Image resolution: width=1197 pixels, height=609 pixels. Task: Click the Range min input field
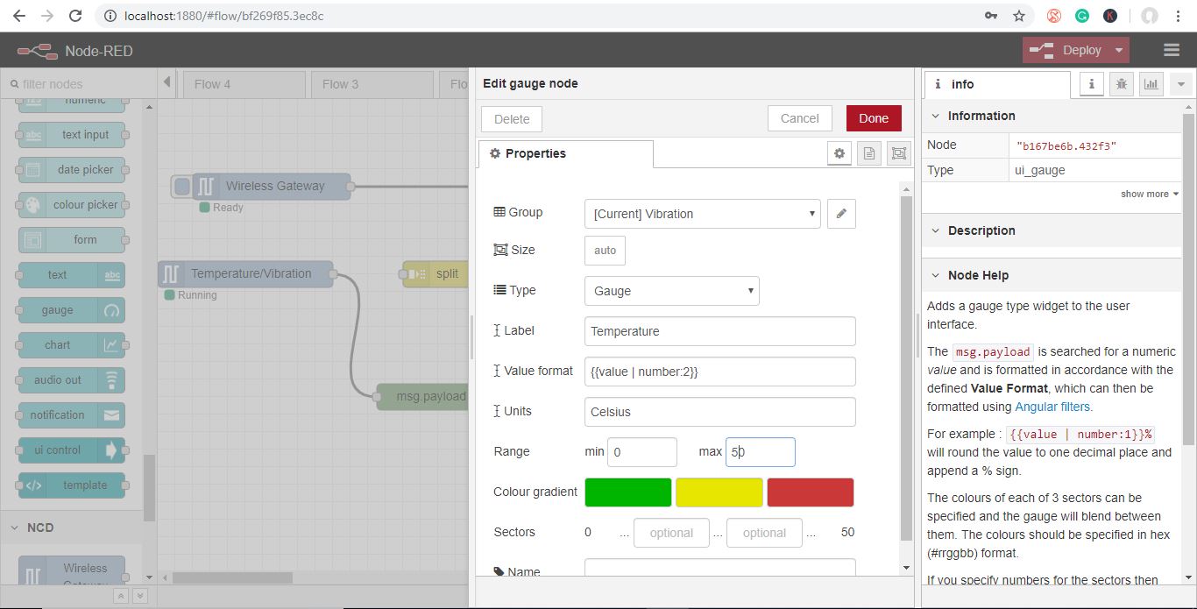tap(642, 452)
